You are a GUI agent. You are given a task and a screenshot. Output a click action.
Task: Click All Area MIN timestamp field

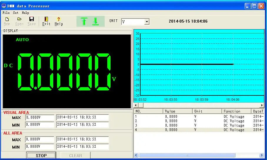[x=82, y=146]
